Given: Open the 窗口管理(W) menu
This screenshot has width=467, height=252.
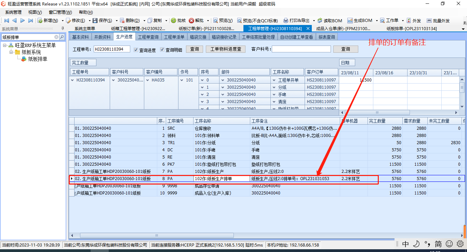Looking at the screenshot, I should pyautogui.click(x=61, y=12).
